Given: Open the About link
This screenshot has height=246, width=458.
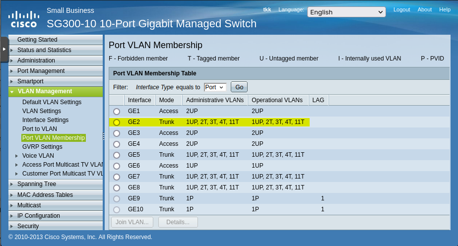Looking at the screenshot, I should click(x=424, y=9).
